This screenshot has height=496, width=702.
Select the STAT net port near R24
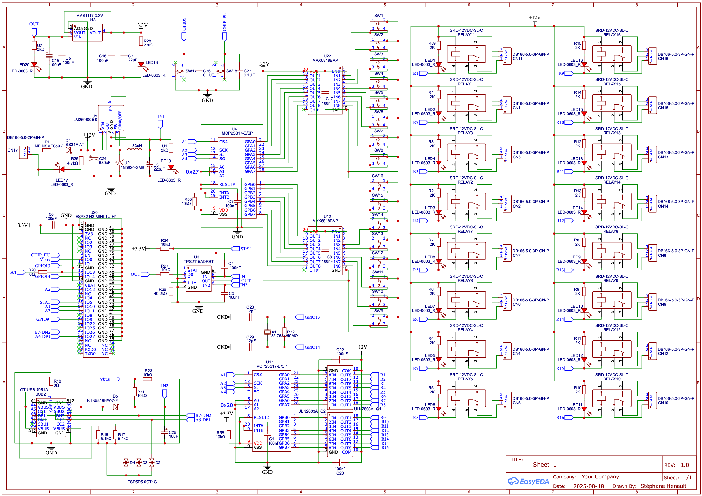[235, 249]
